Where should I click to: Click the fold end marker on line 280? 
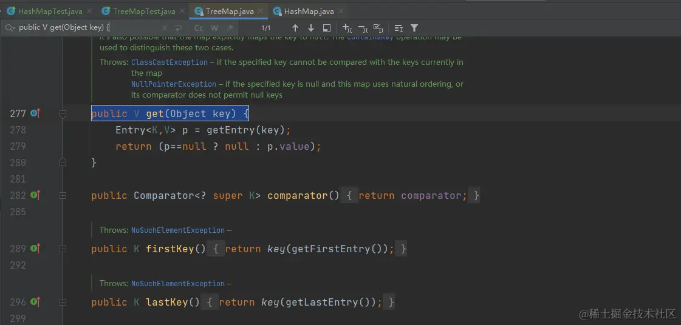pos(63,162)
